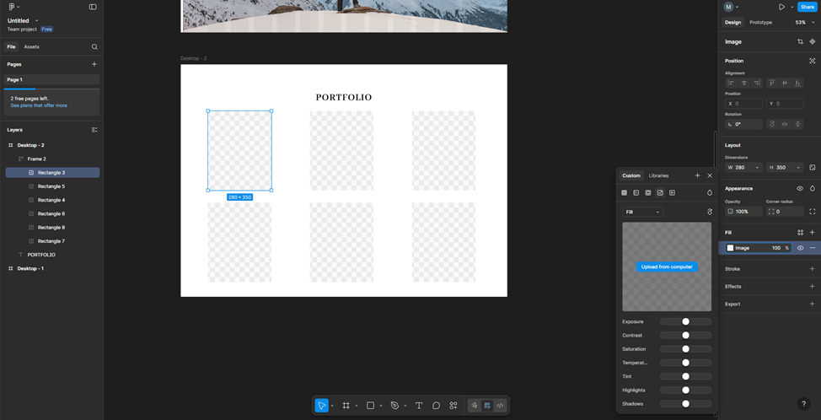The width and height of the screenshot is (821, 420).
Task: Choose the Frame tool
Action: click(346, 406)
